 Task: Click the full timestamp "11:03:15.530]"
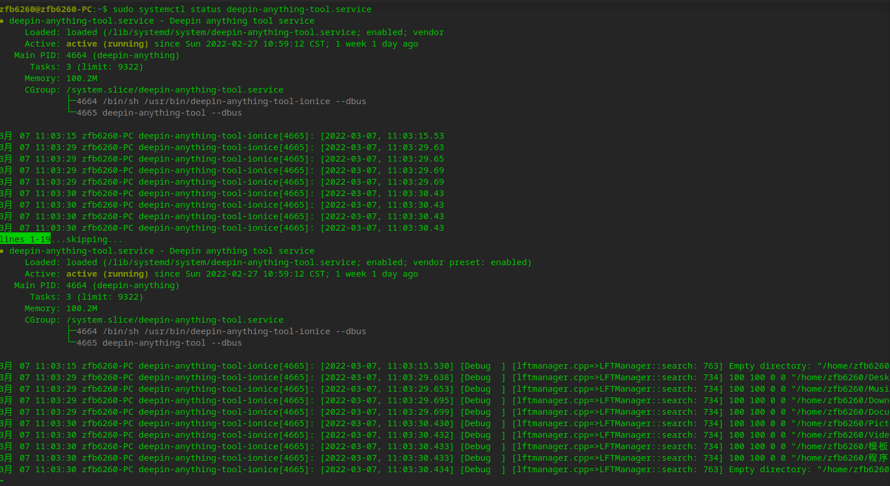click(421, 366)
